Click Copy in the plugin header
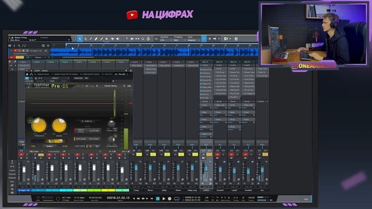This screenshot has height=209, width=372. coord(52,81)
